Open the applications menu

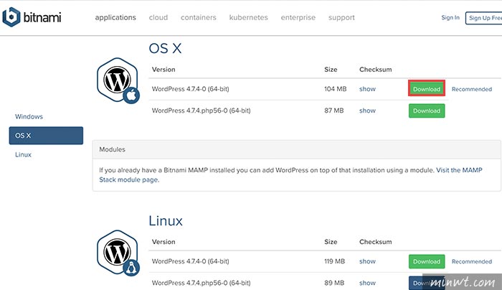(x=115, y=18)
